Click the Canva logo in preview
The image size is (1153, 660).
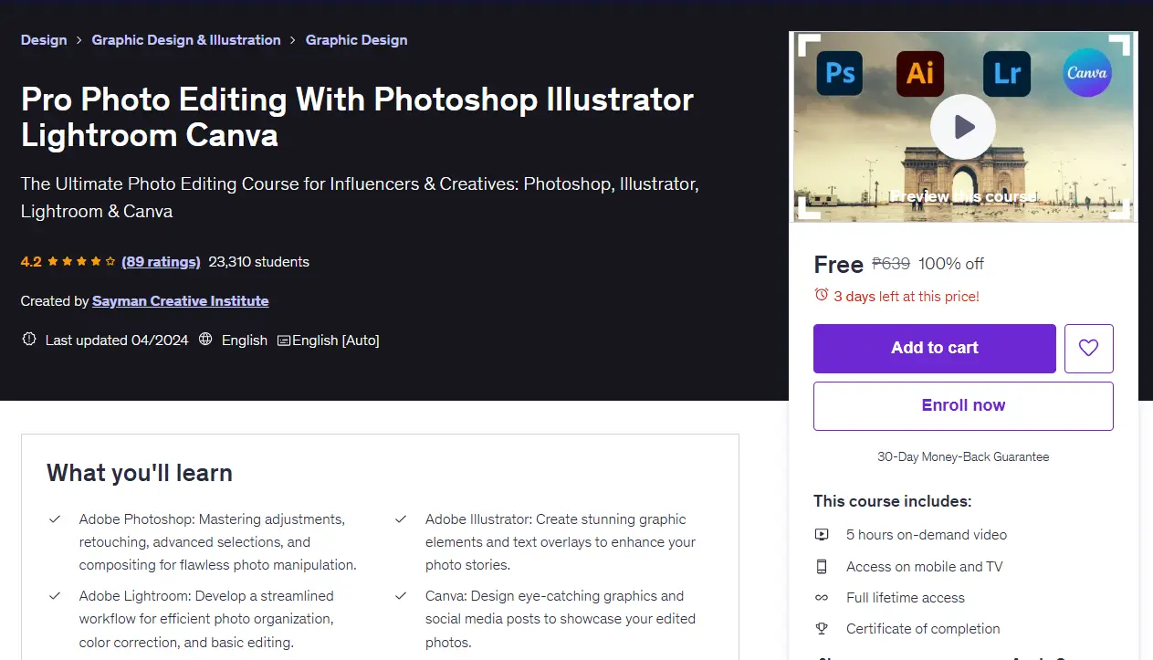point(1087,73)
